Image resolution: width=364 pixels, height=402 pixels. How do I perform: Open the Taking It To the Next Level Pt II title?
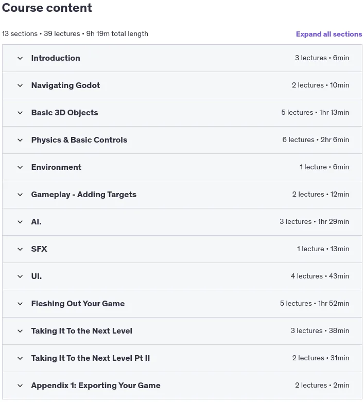(x=91, y=358)
